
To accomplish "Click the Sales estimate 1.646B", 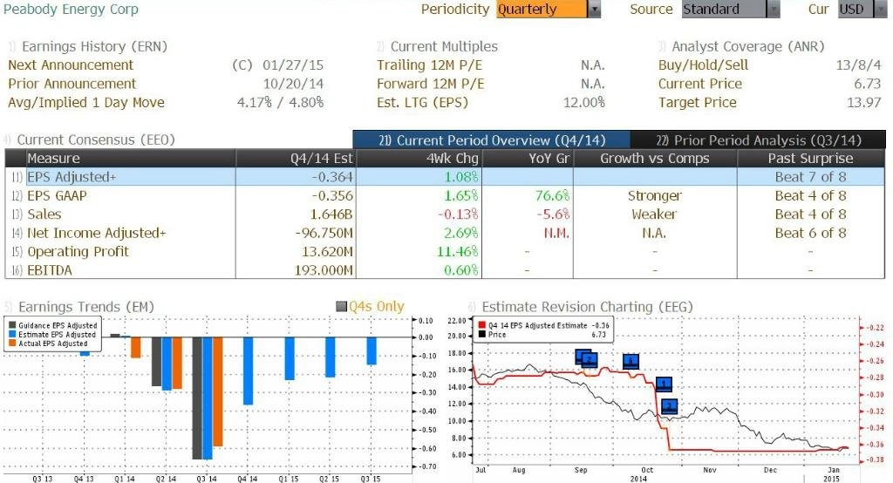I will 331,214.
